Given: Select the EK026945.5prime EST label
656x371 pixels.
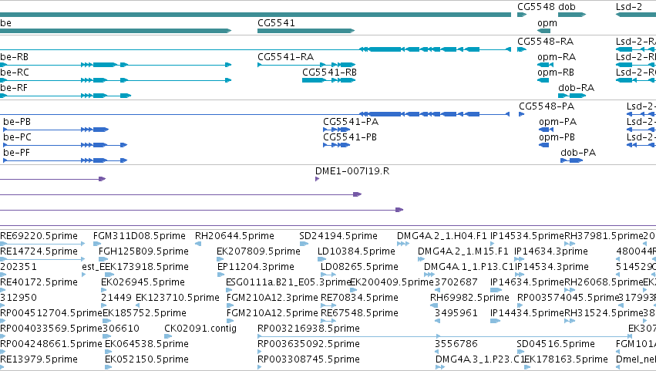Looking at the screenshot, I should (143, 282).
